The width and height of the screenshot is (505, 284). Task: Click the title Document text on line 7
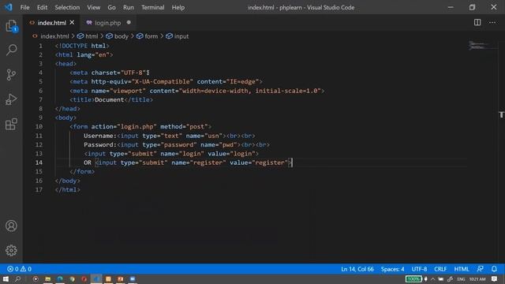109,100
